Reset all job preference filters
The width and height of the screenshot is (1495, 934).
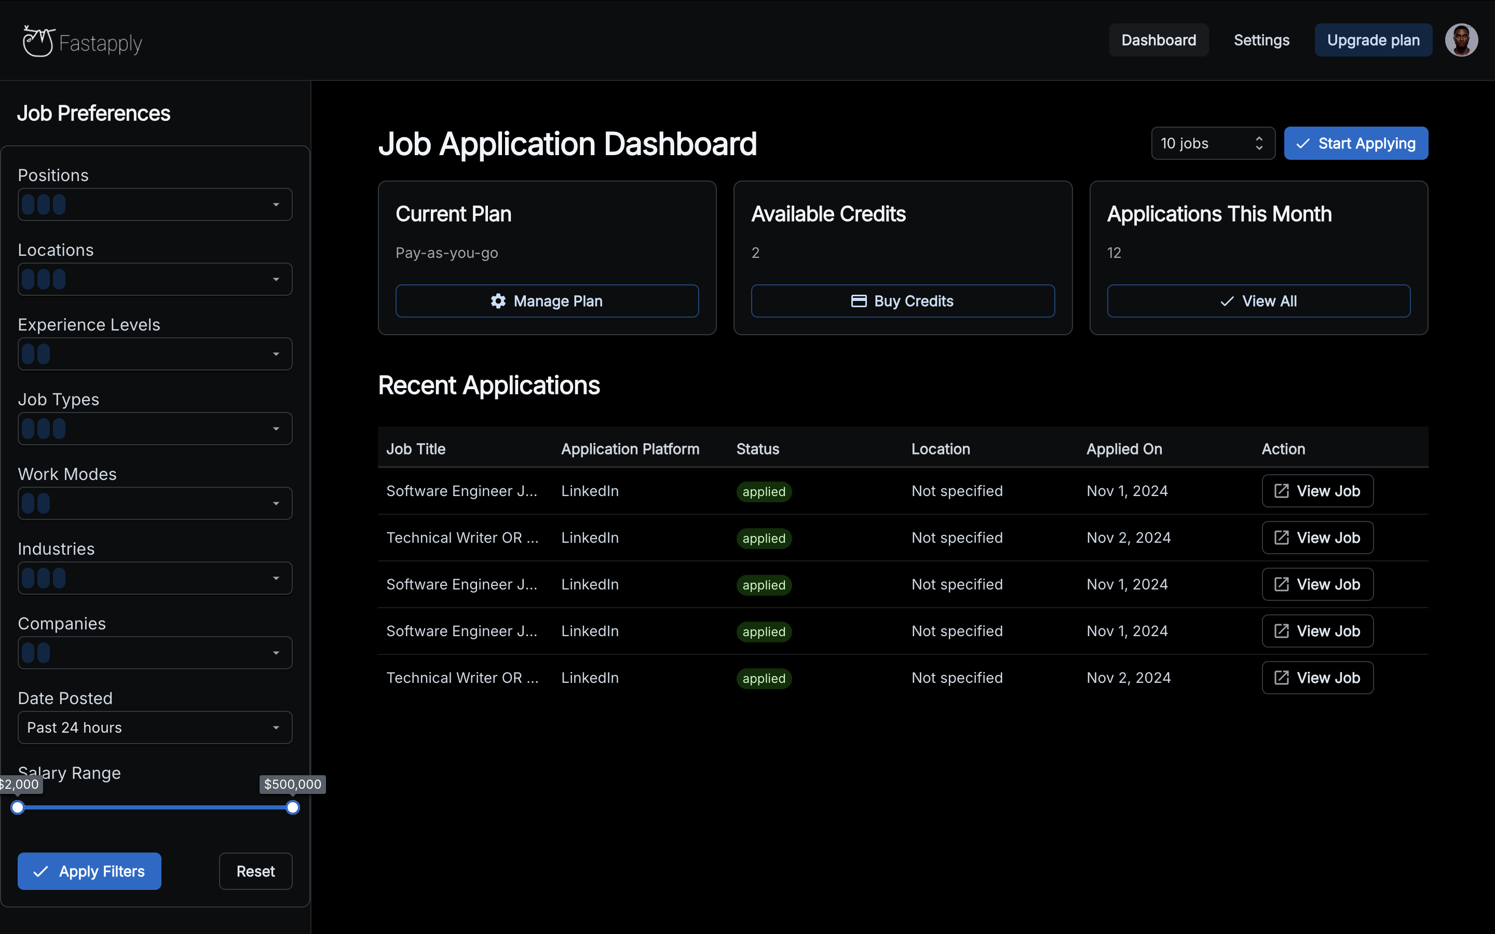(256, 871)
